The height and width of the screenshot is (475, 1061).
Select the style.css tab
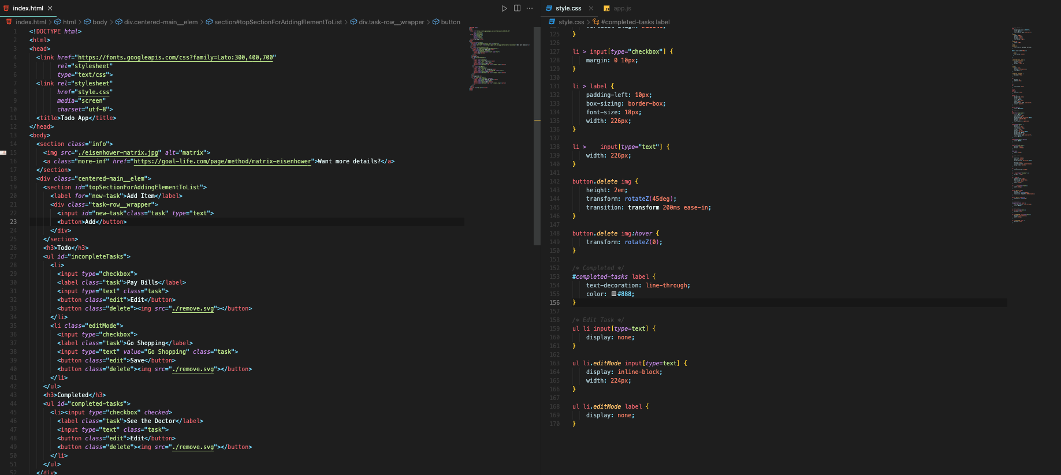[568, 8]
